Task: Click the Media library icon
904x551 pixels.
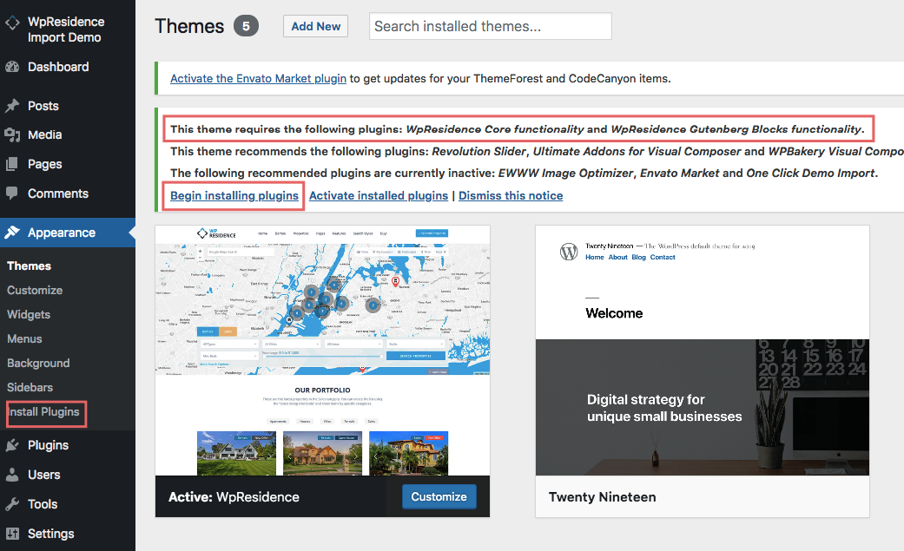Action: (x=12, y=134)
